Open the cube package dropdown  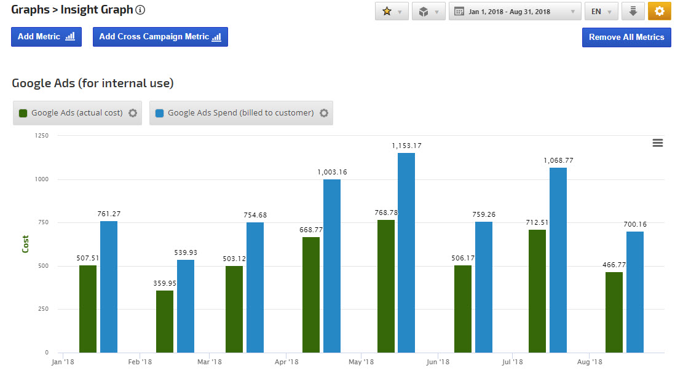click(x=428, y=12)
